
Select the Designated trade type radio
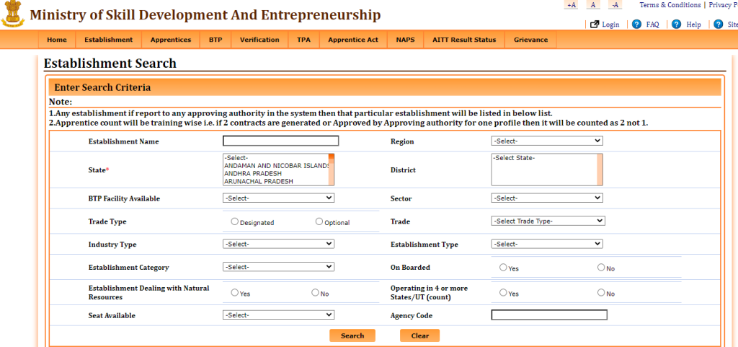[x=235, y=221]
